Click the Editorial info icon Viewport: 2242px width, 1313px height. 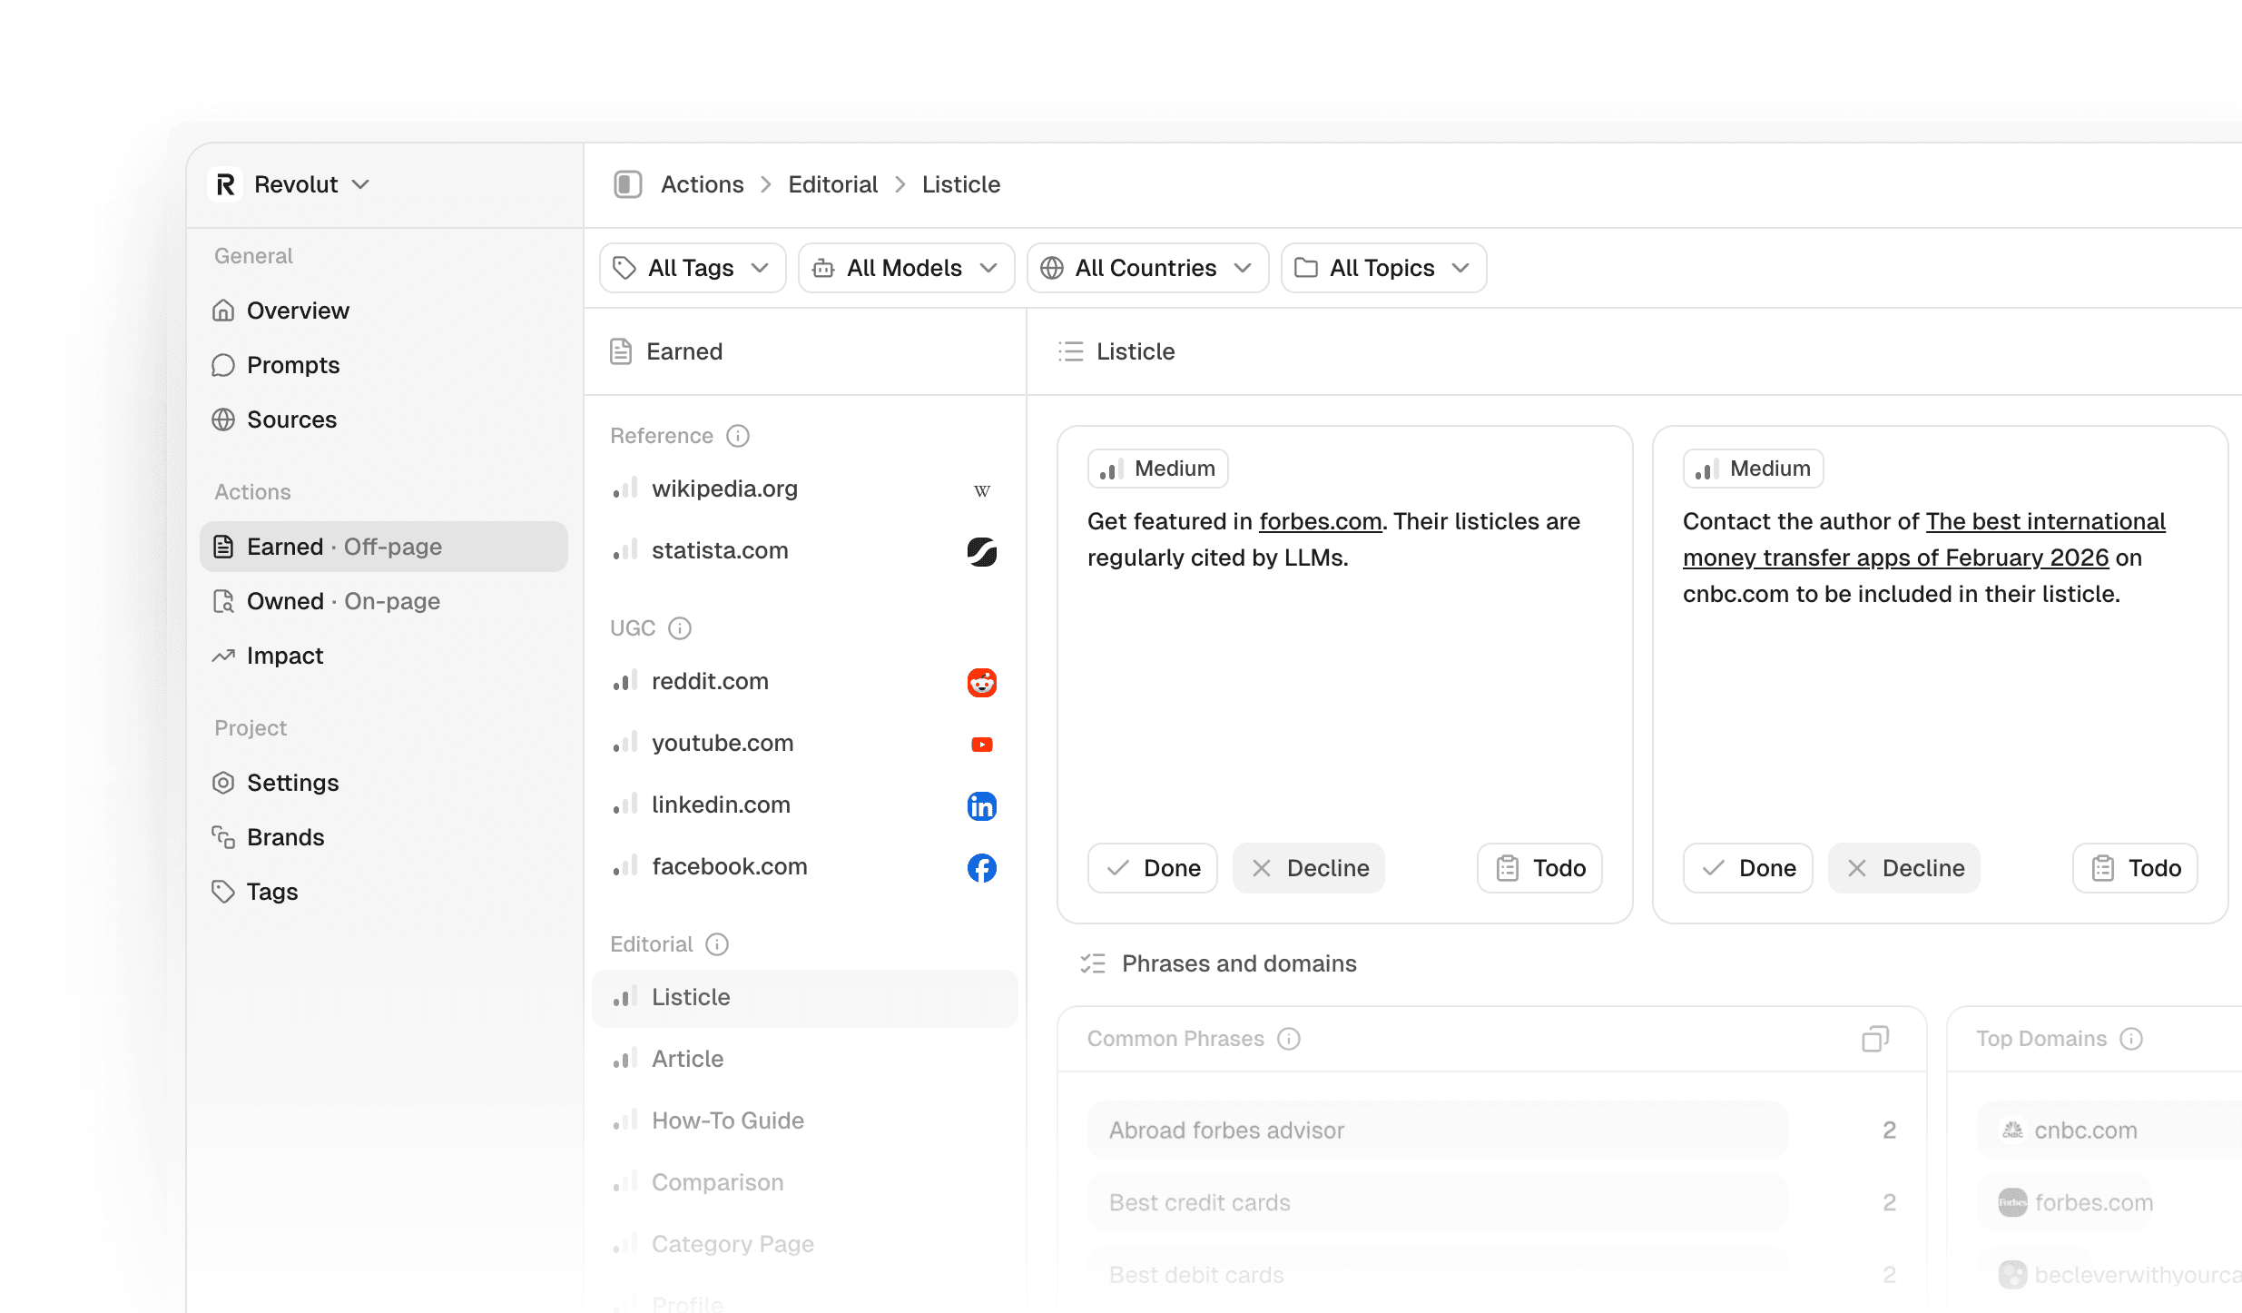[717, 944]
